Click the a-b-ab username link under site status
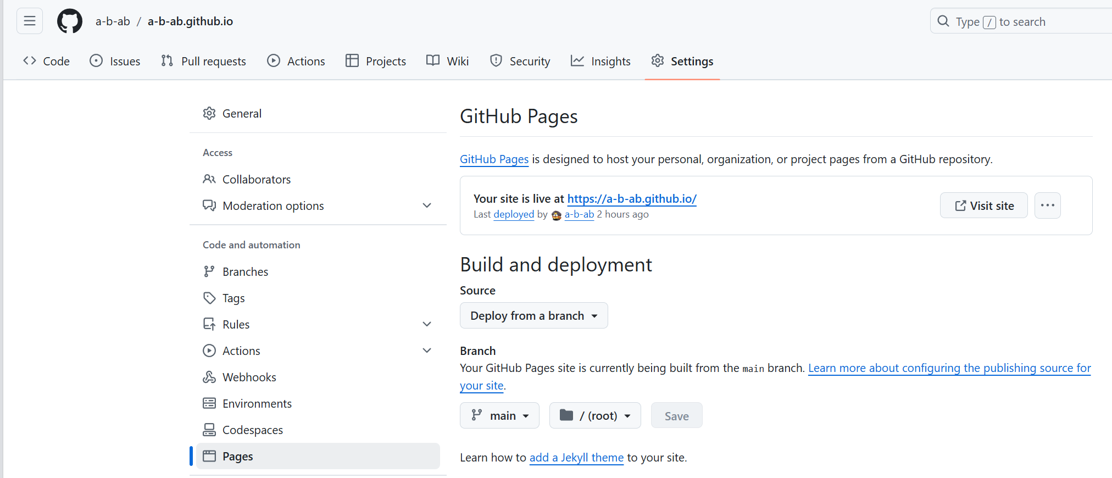The height and width of the screenshot is (478, 1112). pyautogui.click(x=580, y=214)
